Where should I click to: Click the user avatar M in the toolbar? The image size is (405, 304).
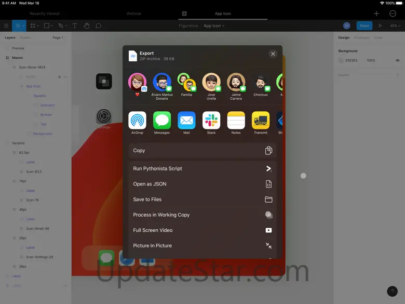pos(347,25)
